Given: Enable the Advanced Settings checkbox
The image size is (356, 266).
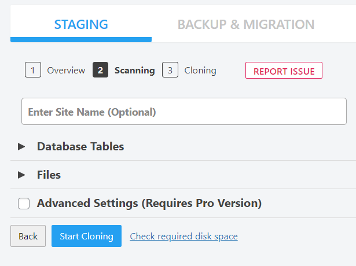Looking at the screenshot, I should tap(24, 204).
